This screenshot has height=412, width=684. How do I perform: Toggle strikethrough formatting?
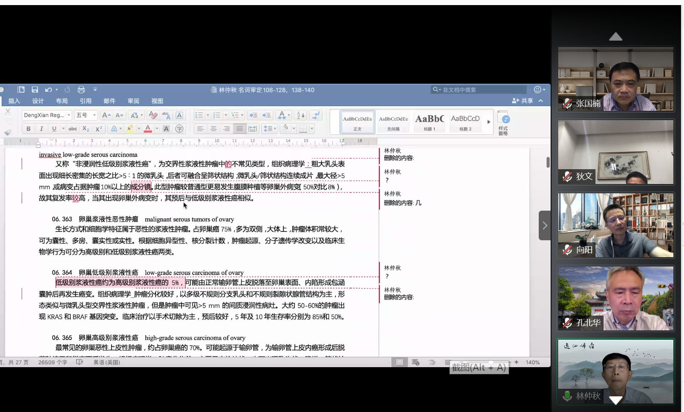pyautogui.click(x=73, y=129)
